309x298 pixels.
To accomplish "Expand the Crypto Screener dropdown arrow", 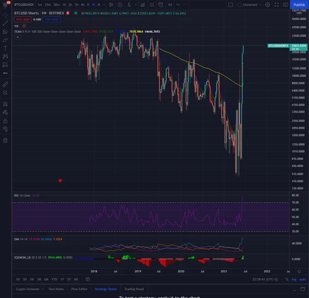I will (42, 289).
